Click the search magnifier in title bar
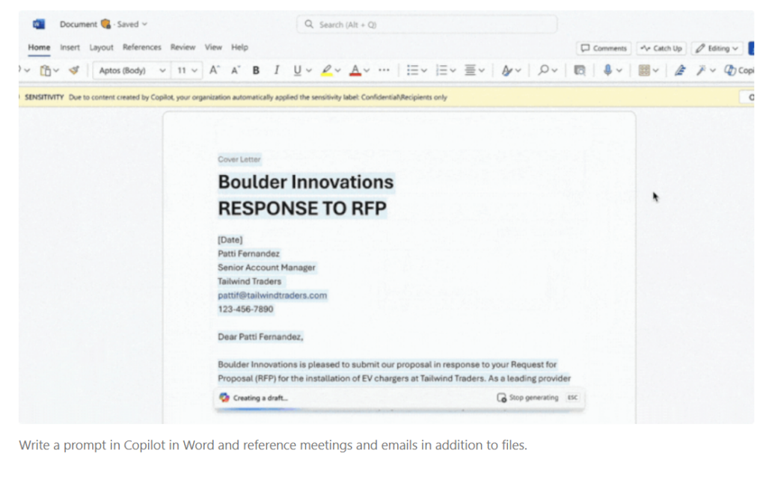Screen dimensions: 766x480 (x=309, y=24)
